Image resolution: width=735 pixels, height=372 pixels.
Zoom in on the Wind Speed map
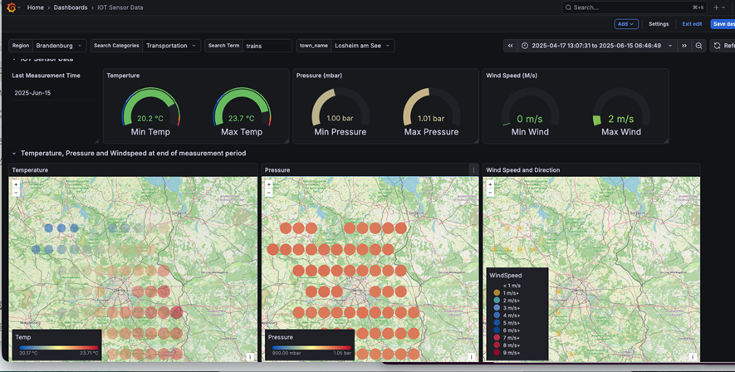(490, 184)
